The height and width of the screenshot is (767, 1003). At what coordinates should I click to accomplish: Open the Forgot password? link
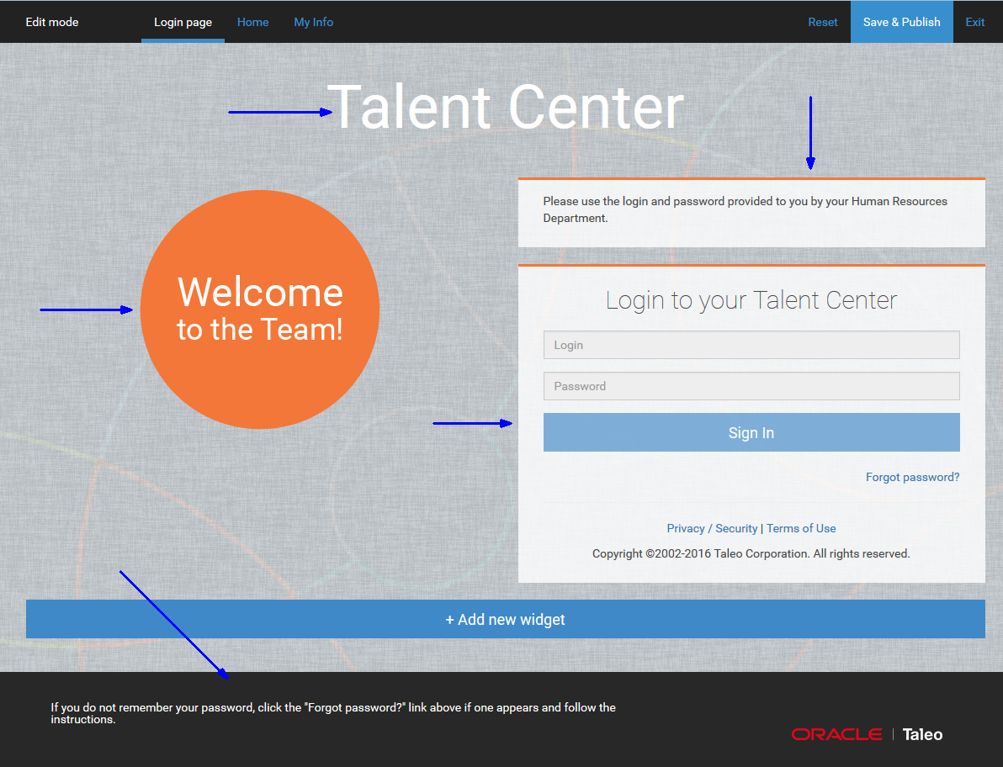(x=913, y=478)
